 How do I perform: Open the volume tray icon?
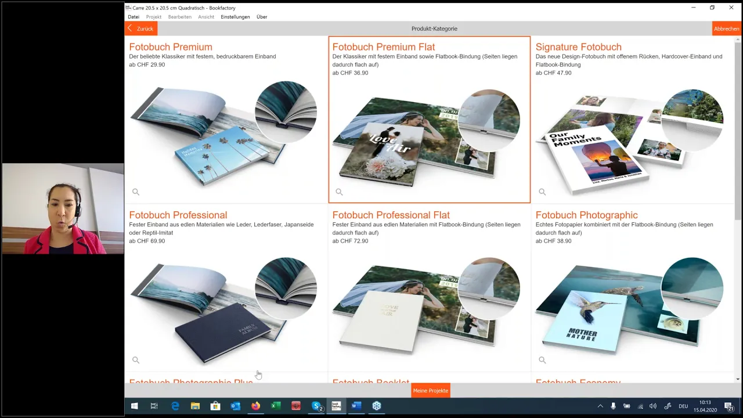click(x=653, y=406)
